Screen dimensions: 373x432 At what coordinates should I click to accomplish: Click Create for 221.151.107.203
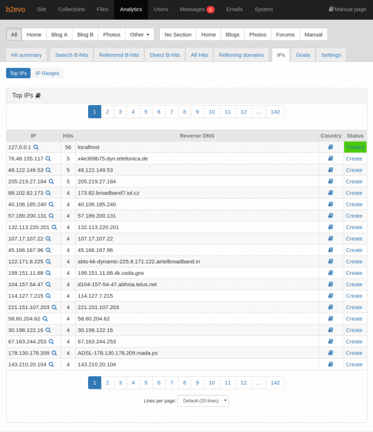tap(354, 307)
